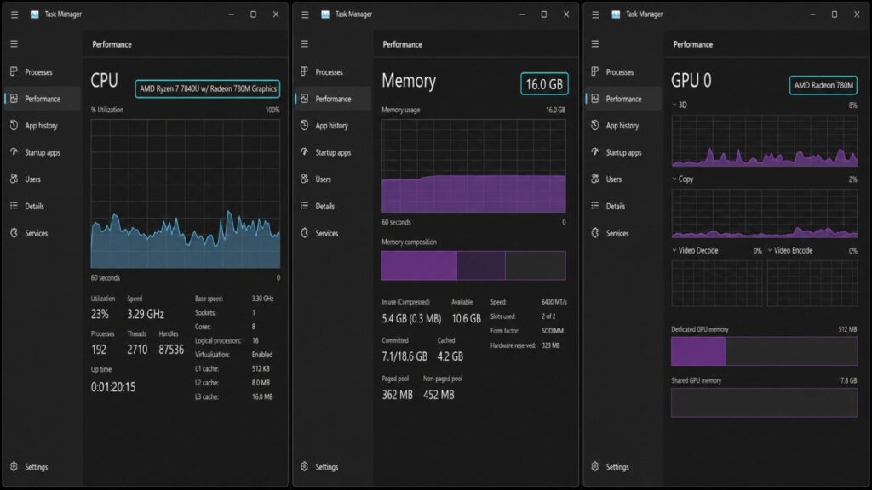This screenshot has width=872, height=490.
Task: Click the Task Manager app icon in the GPU window title bar
Action: point(616,14)
